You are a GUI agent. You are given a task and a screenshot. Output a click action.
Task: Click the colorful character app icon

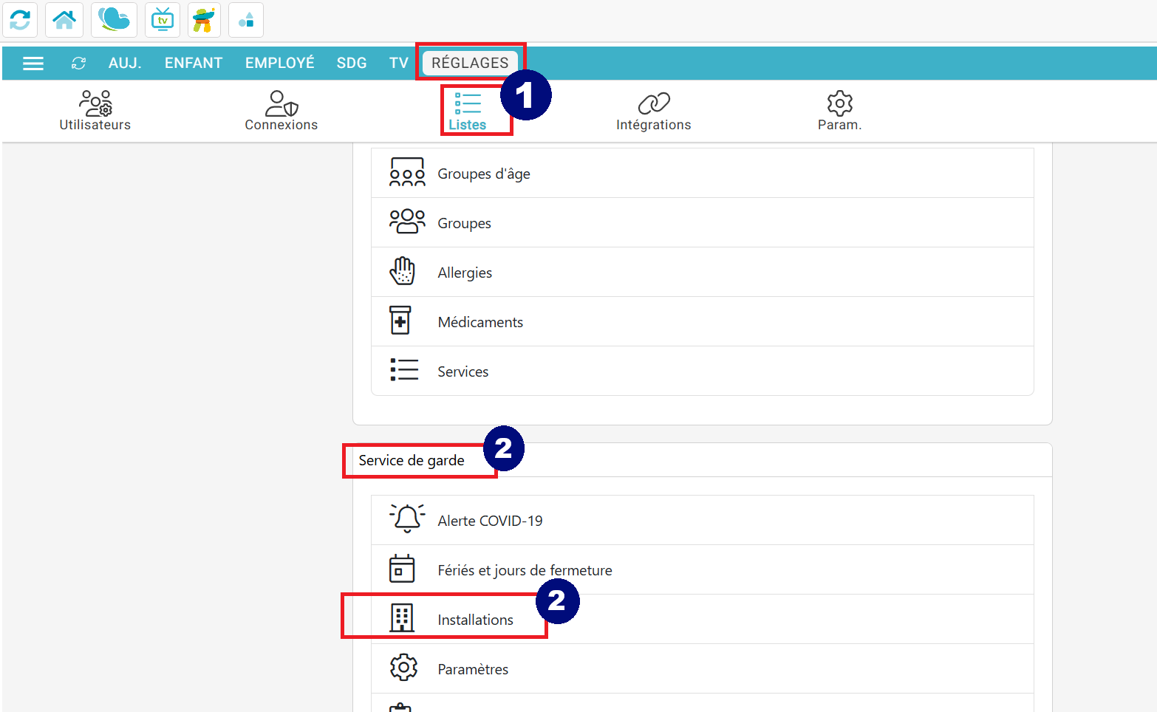click(x=204, y=20)
